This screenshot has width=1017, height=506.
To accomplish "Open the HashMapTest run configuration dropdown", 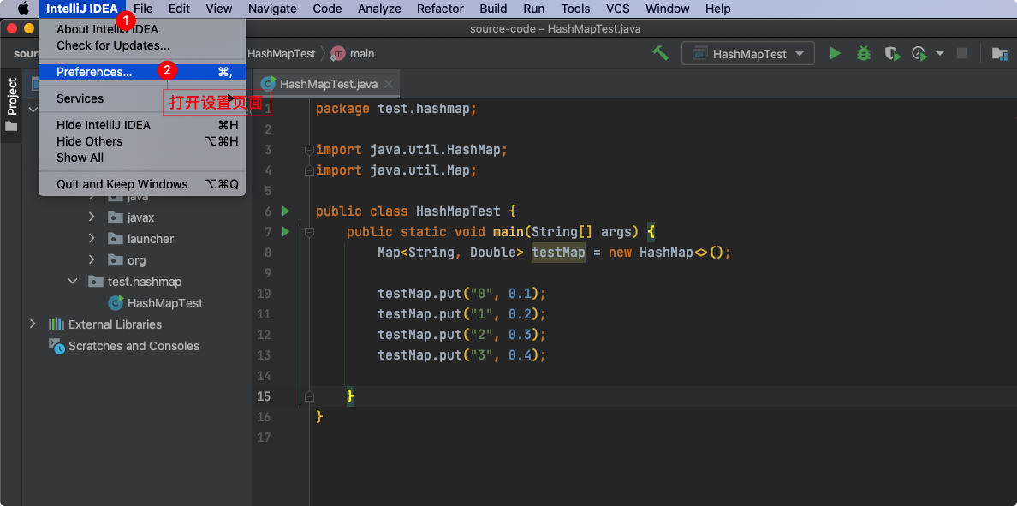I will [748, 54].
